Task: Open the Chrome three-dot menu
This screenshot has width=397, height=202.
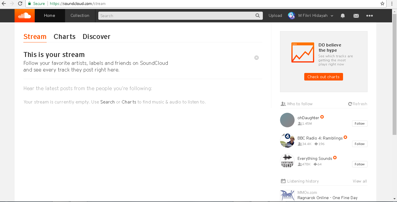Action: click(x=392, y=3)
